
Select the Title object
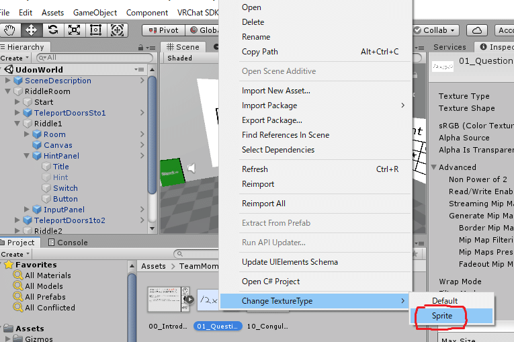61,167
